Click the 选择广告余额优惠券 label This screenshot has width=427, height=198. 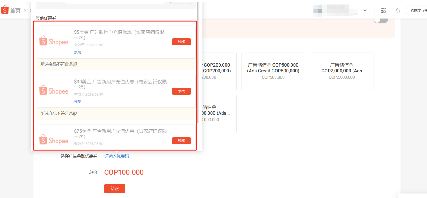[79, 156]
